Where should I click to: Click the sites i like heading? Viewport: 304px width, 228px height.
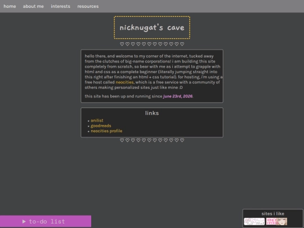[273, 214]
